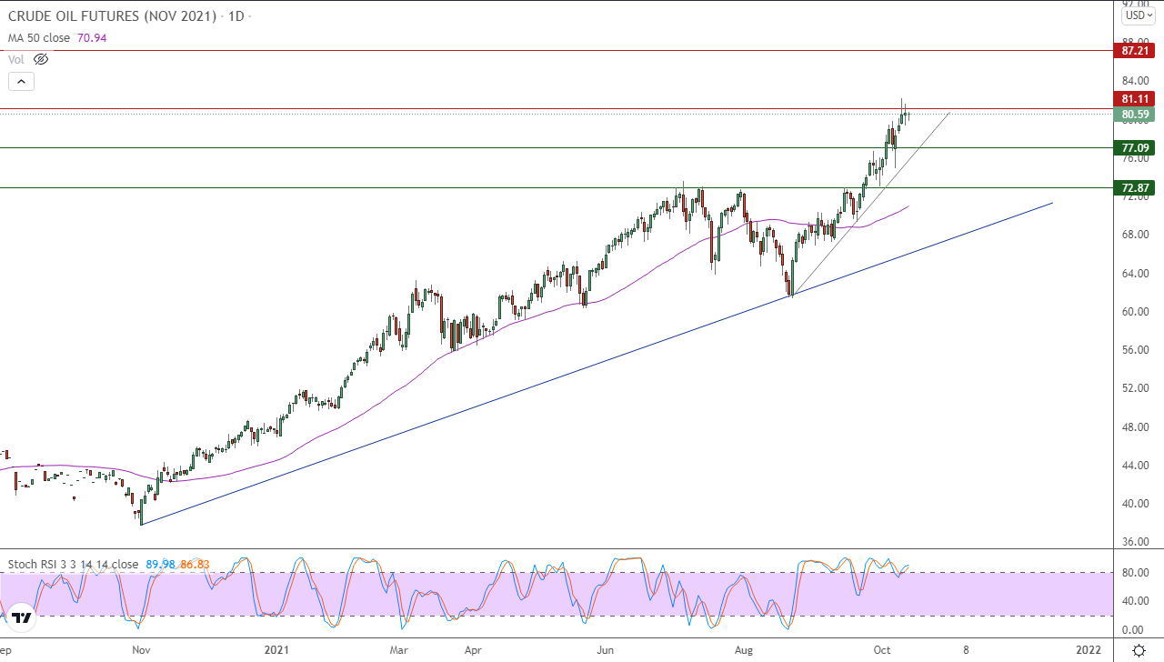Open chart settings gear icon
This screenshot has height=662, width=1164.
(x=1139, y=650)
